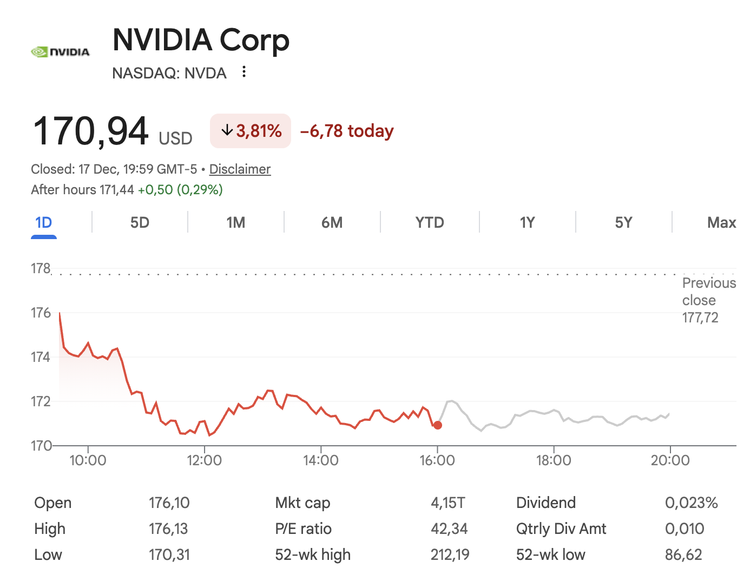This screenshot has height=581, width=750.
Task: Switch to the 5D time range tab
Action: pyautogui.click(x=140, y=223)
